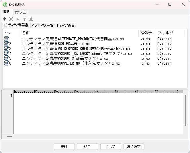This screenshot has width=190, height=153.
Task: Select the scroll icon of row 1
Action: (6, 39)
